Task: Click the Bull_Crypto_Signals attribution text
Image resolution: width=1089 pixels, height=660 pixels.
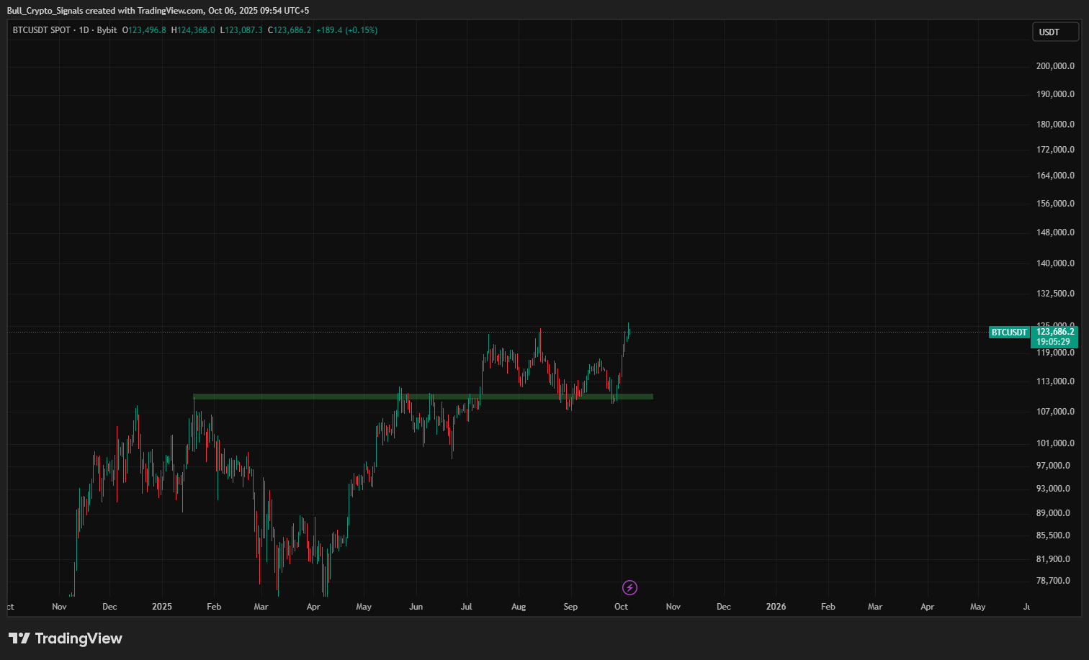Action: (45, 11)
